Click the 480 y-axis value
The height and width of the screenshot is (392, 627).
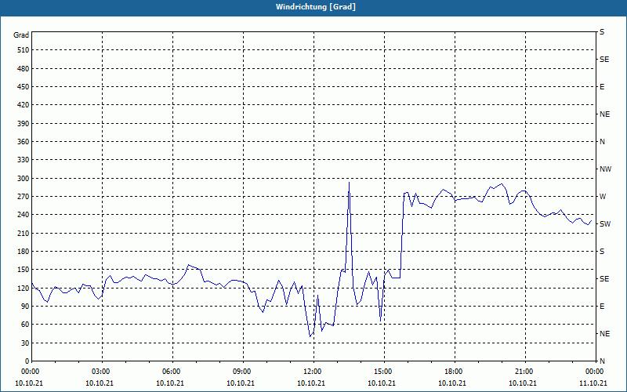coord(23,69)
